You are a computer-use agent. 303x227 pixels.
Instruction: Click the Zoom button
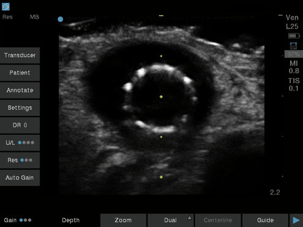123,220
